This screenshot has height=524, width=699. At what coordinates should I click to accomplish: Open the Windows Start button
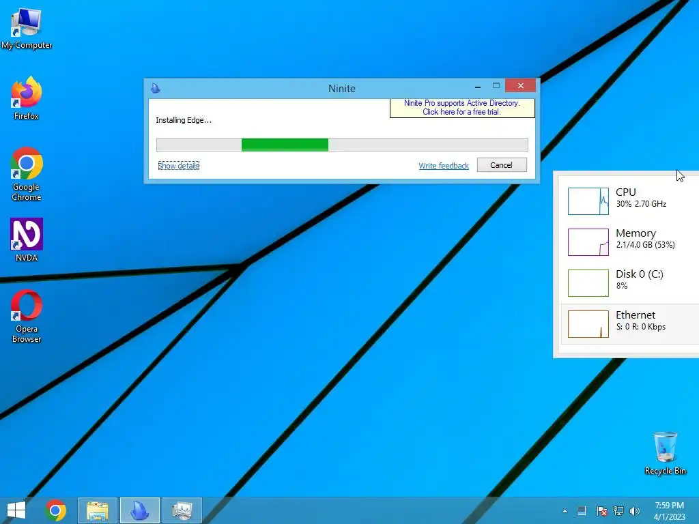(16, 510)
